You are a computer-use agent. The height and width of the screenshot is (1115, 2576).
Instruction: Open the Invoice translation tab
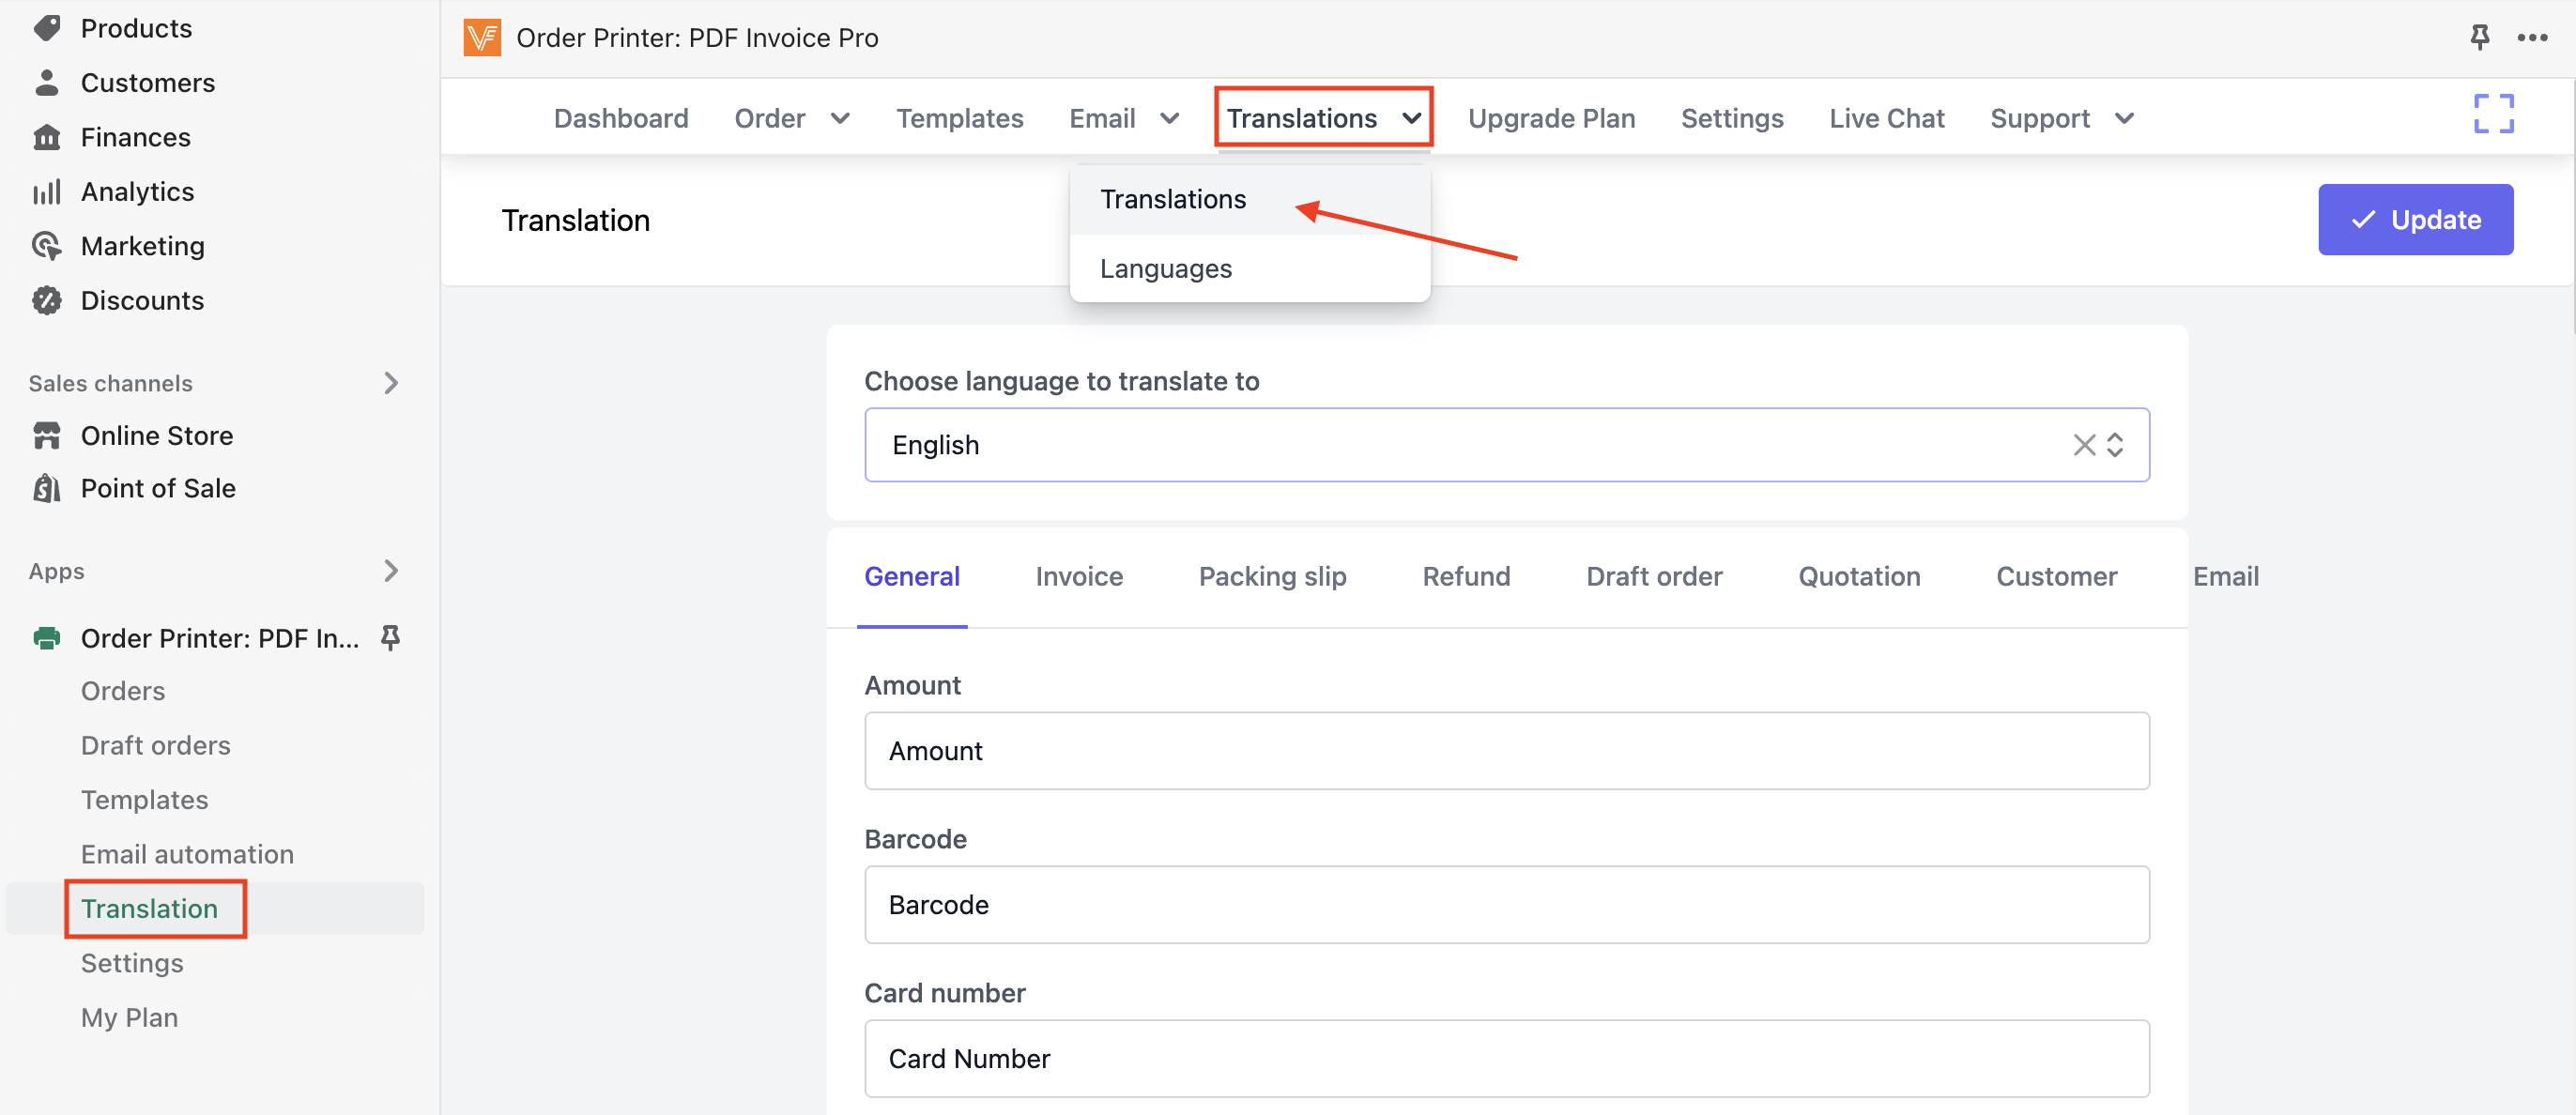coord(1079,577)
